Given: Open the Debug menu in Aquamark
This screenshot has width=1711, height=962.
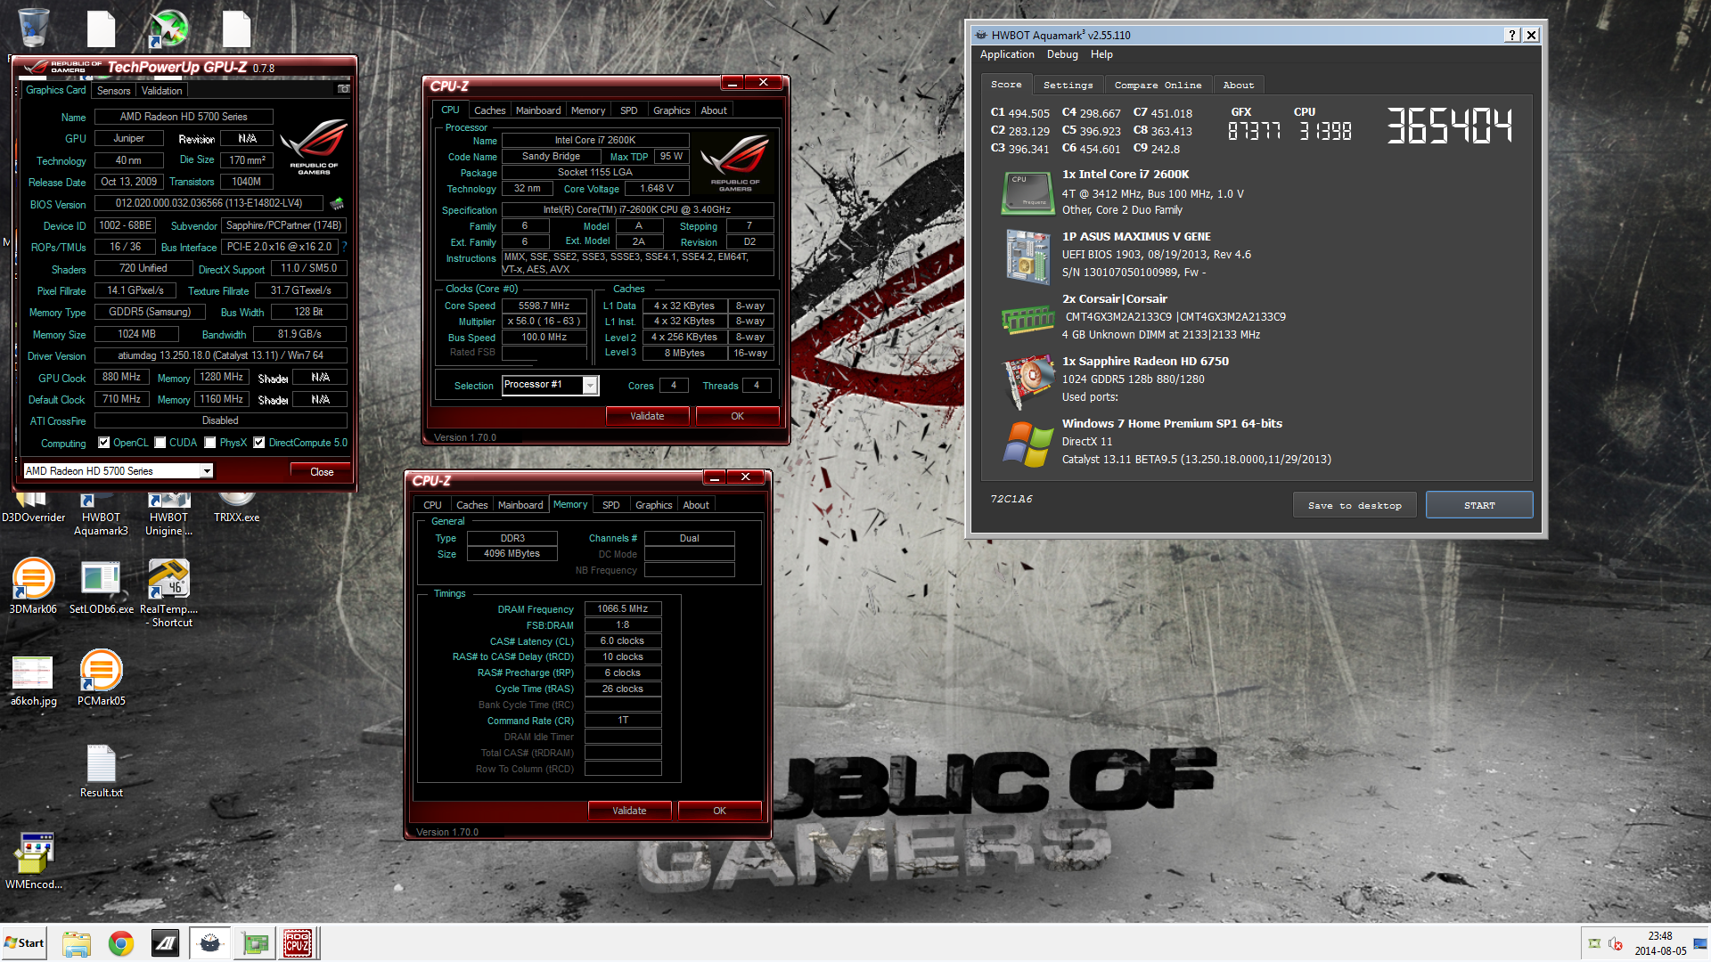Looking at the screenshot, I should tap(1062, 54).
